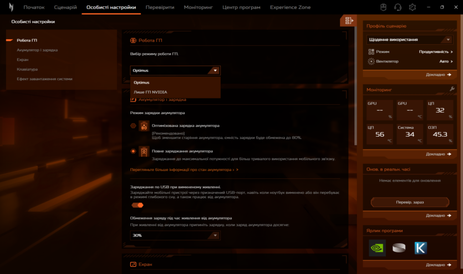Open the silver coil app shortcut
This screenshot has height=274, width=463.
tap(399, 248)
